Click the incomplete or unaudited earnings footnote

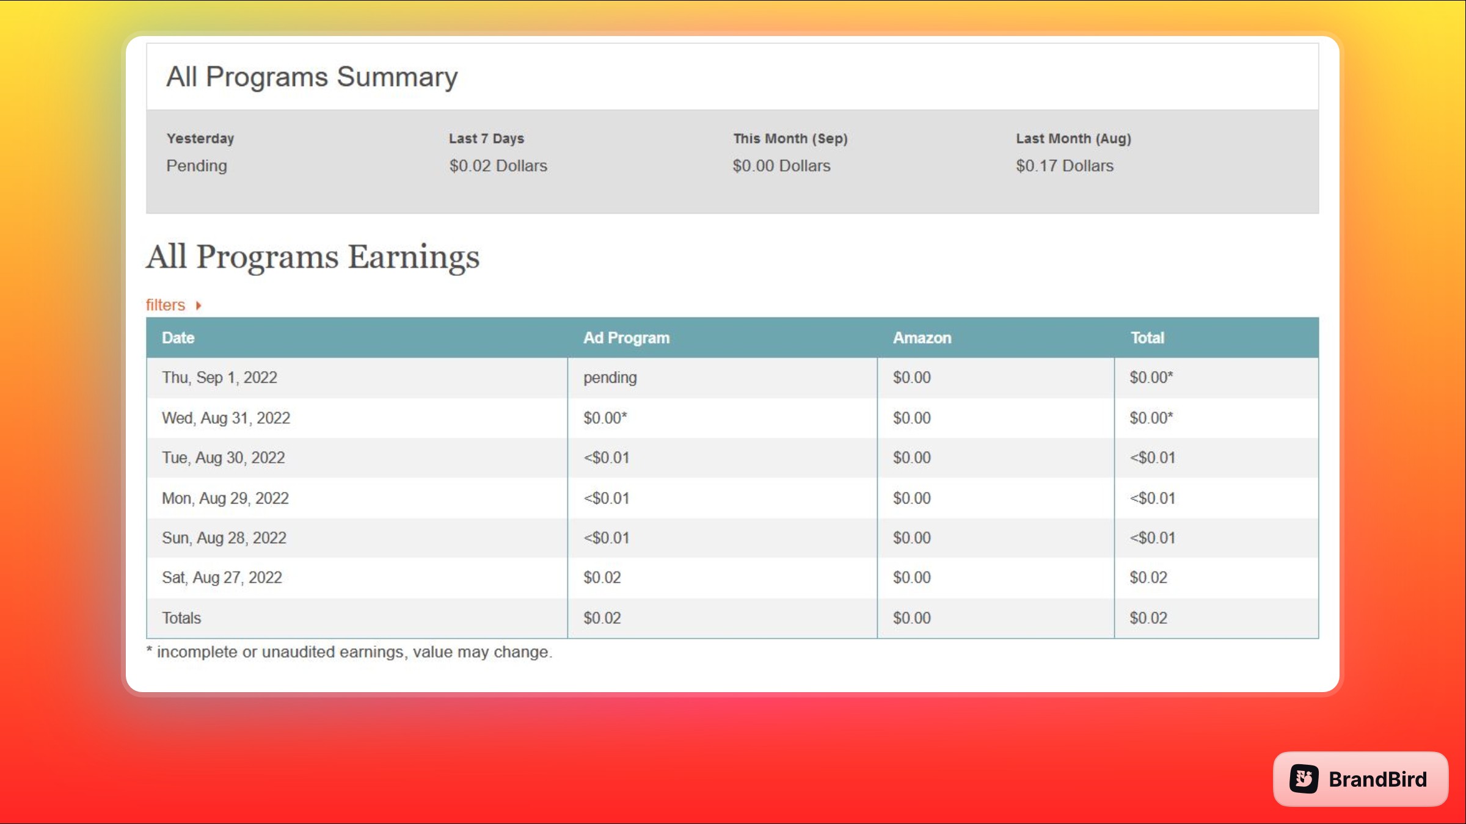(x=349, y=652)
